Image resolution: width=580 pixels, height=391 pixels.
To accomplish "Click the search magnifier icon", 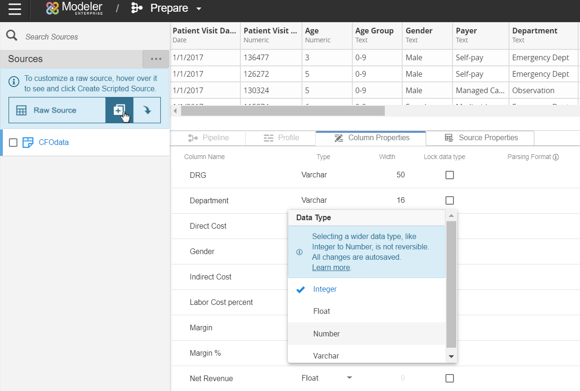I will pyautogui.click(x=12, y=36).
